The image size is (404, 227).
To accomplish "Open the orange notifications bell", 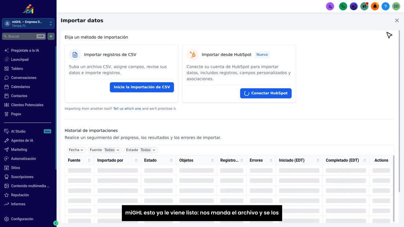I will 375,7.
